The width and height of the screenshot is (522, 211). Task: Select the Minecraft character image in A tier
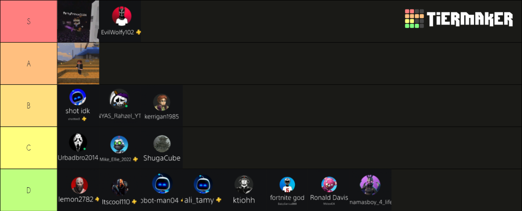click(78, 63)
